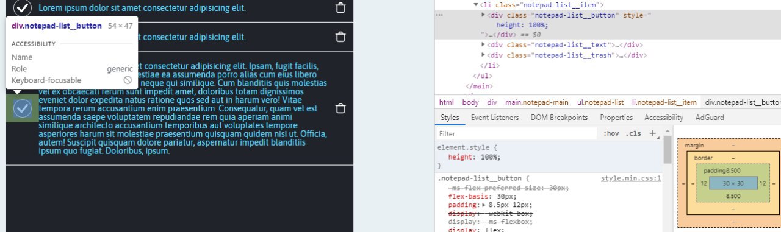Click the first note's Lorem ipsum text

click(x=142, y=9)
